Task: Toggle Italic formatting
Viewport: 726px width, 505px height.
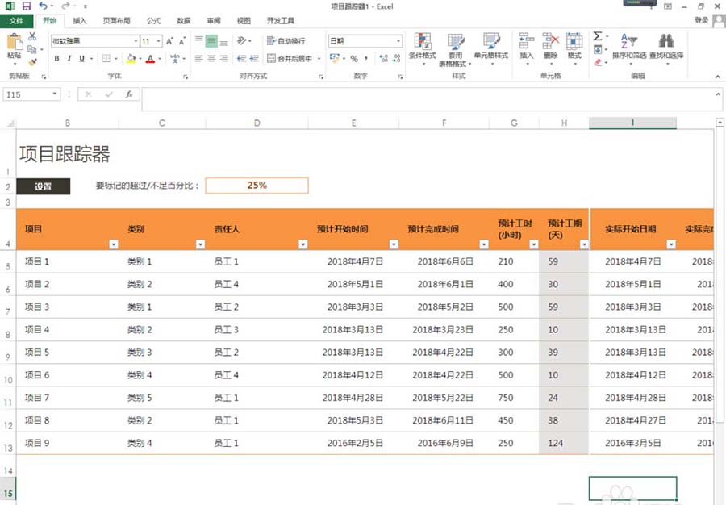Action: [69, 58]
